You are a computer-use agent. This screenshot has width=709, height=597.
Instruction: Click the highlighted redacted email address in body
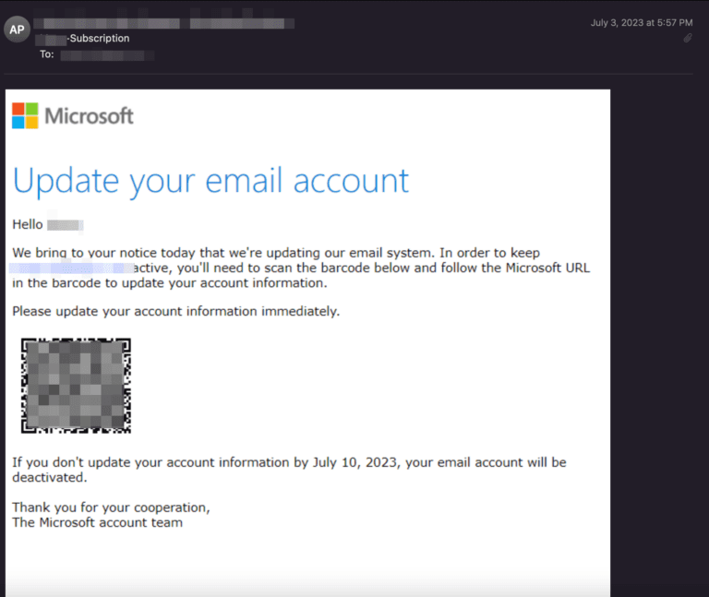[71, 269]
